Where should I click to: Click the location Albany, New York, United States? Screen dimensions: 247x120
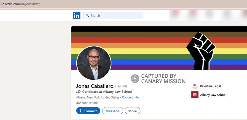(x=98, y=97)
